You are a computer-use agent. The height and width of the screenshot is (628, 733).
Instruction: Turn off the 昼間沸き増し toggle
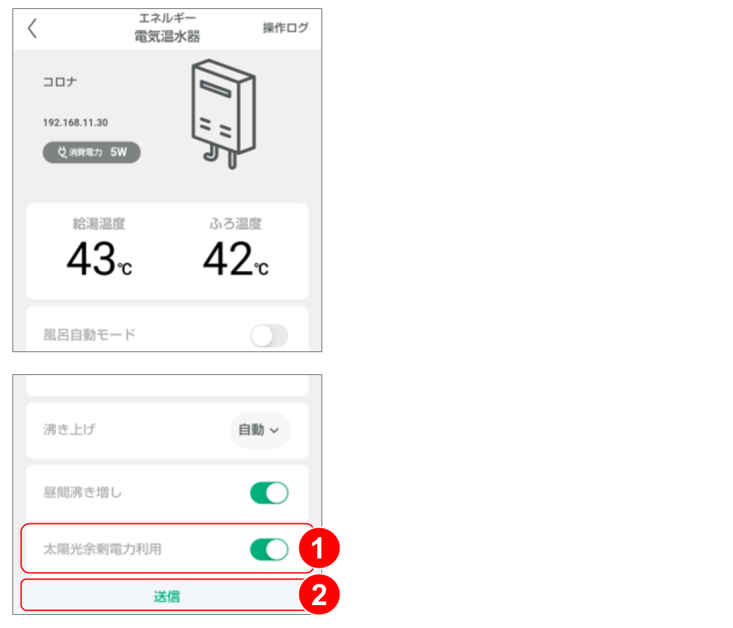[269, 494]
